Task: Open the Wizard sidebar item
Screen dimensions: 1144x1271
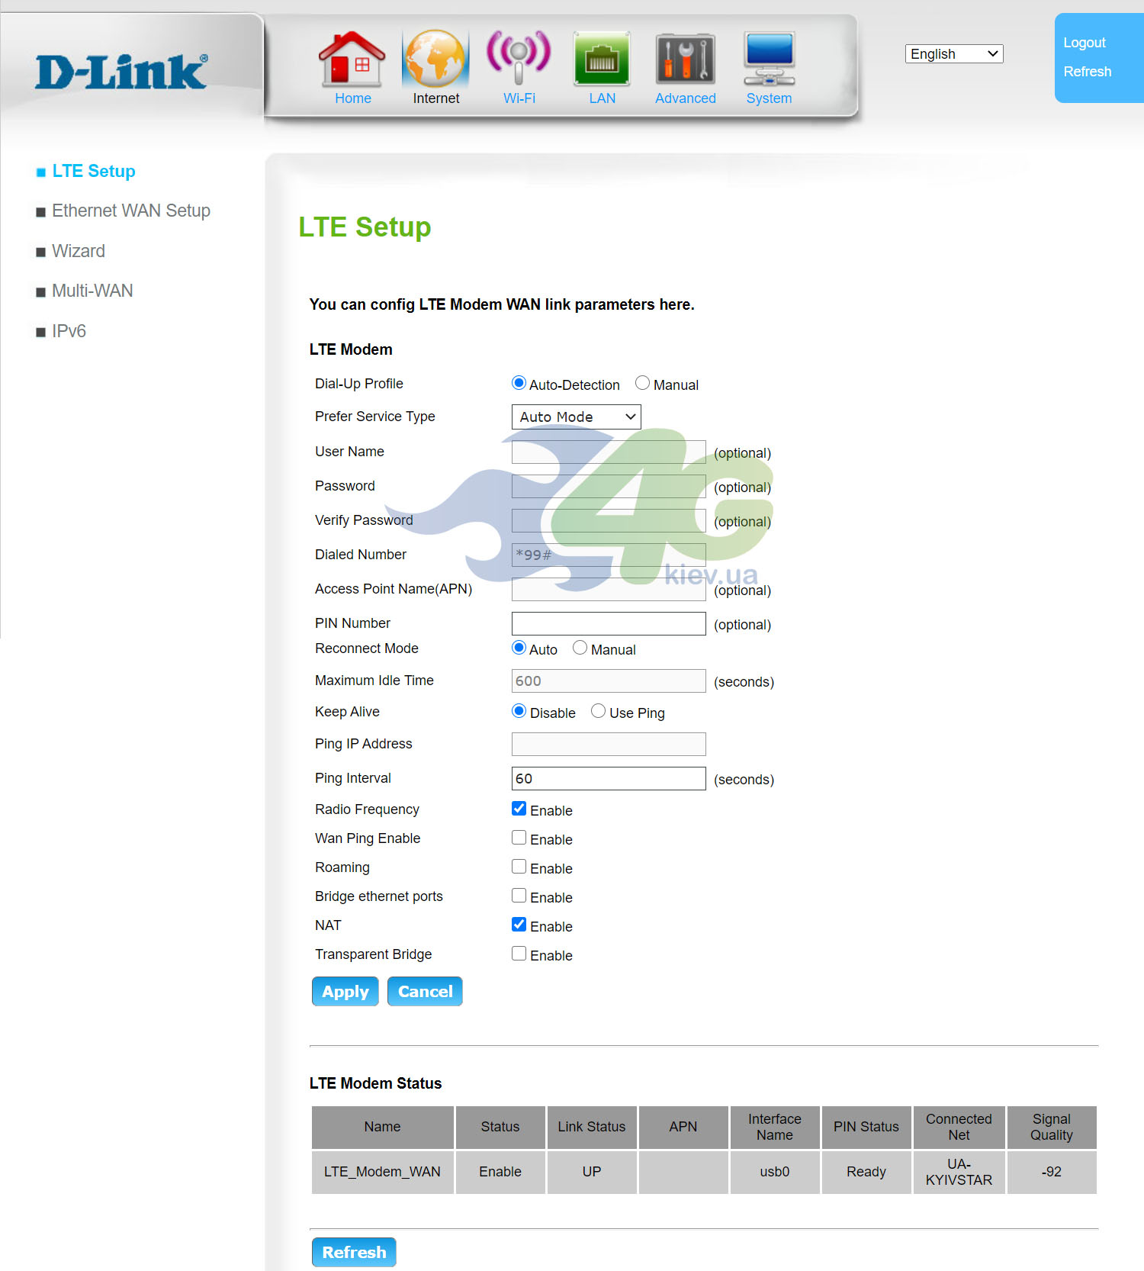Action: [79, 251]
